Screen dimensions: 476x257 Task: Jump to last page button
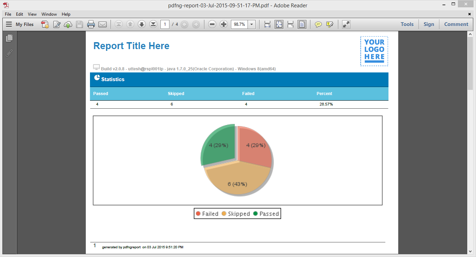coord(153,24)
